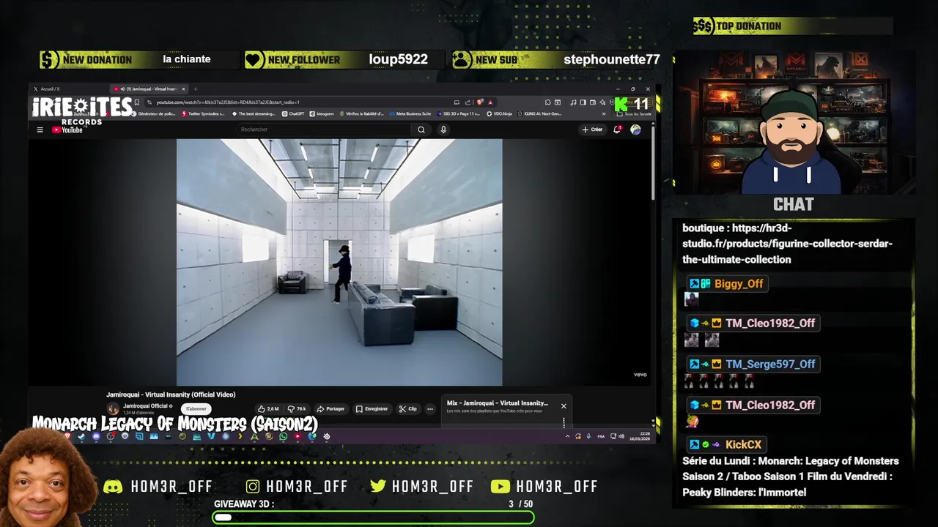Subscribe using the S'abonner button
Screen dimensions: 938x527
196,408
